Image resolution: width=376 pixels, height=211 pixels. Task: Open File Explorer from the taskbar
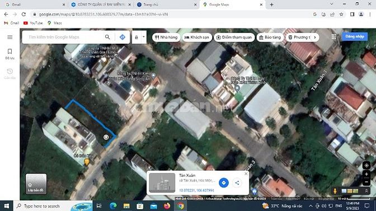click(x=126, y=206)
